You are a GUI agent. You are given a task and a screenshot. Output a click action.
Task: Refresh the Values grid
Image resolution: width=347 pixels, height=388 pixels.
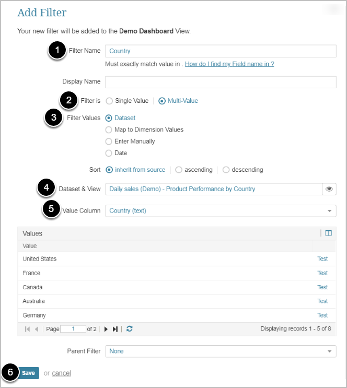(130, 329)
